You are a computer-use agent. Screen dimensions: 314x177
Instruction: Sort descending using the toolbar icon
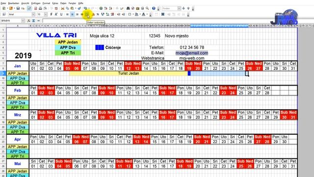coord(110,8)
